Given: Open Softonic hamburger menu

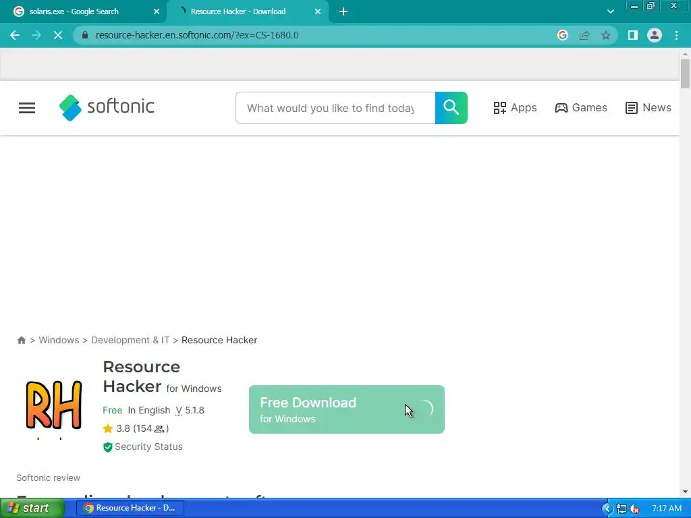Looking at the screenshot, I should click(27, 108).
